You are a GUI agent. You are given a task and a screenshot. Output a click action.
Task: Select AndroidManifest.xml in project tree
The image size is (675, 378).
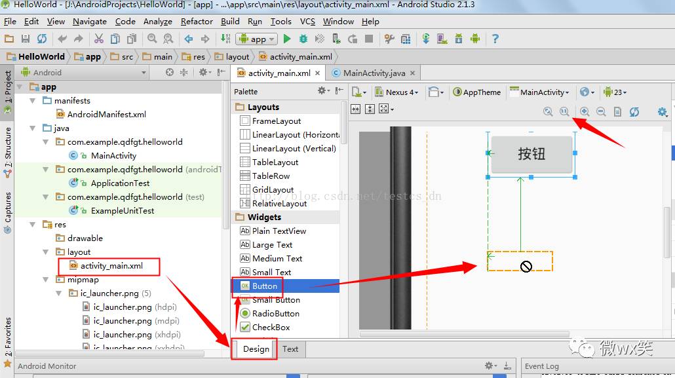click(102, 115)
